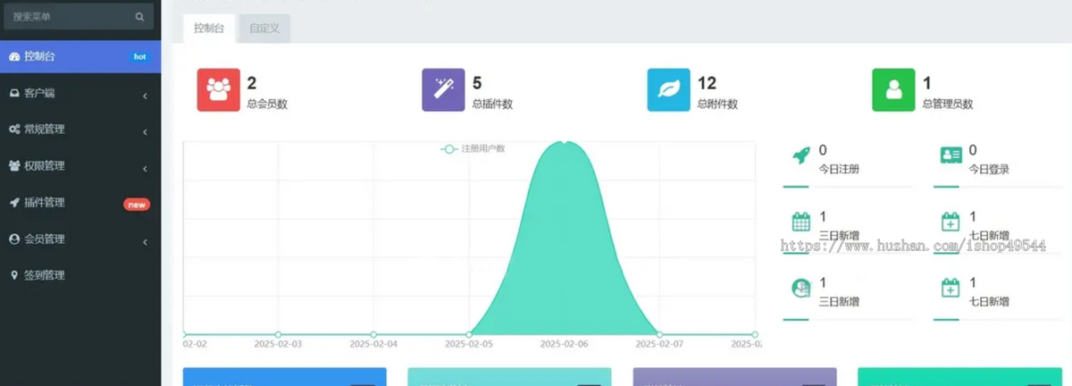Click the chart peak at 2025-02-06
This screenshot has width=1072, height=386.
tap(563, 143)
